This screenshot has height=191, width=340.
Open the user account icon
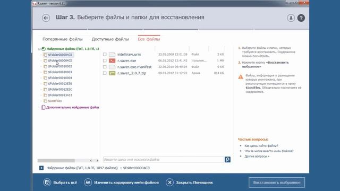click(291, 18)
